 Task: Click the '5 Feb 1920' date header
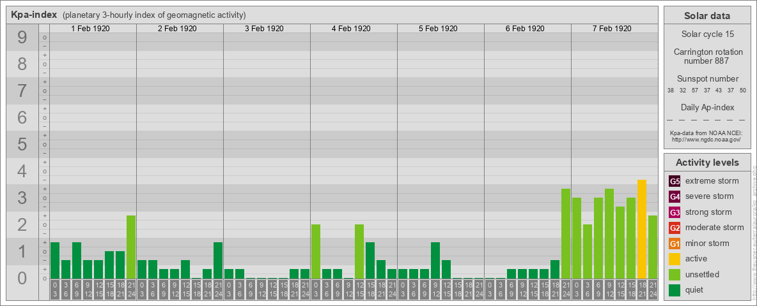click(x=438, y=29)
